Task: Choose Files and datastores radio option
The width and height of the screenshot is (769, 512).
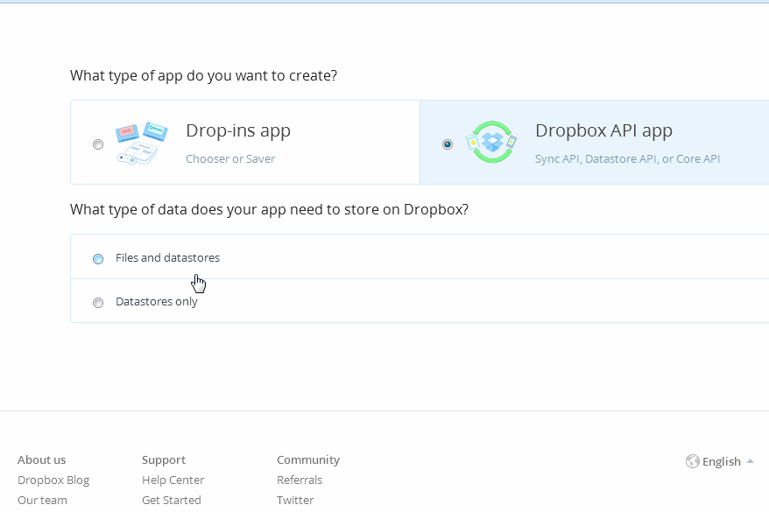Action: coord(98,259)
